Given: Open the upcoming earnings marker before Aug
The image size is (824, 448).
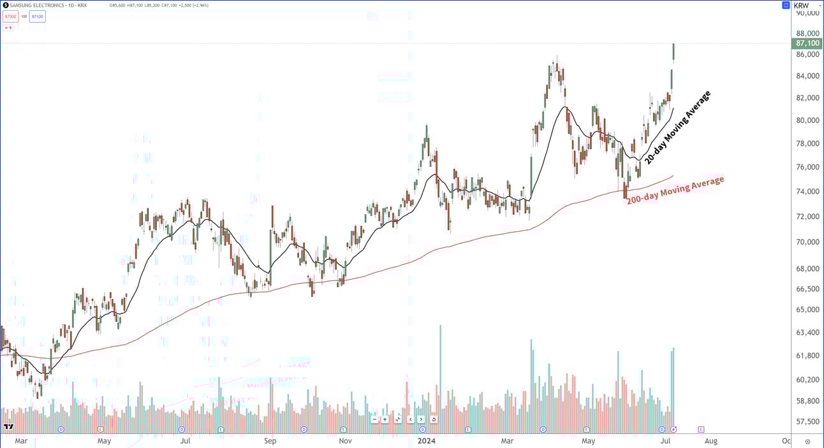Looking at the screenshot, I should [x=701, y=429].
